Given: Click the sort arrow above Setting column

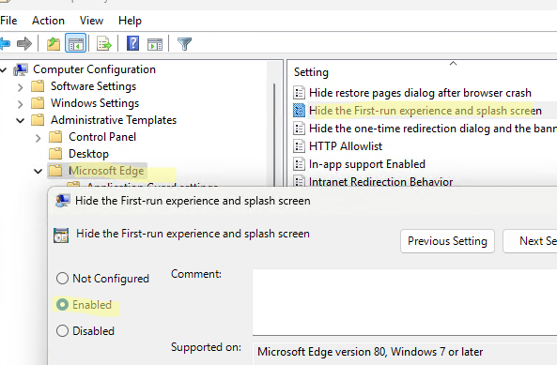Looking at the screenshot, I should [x=453, y=64].
